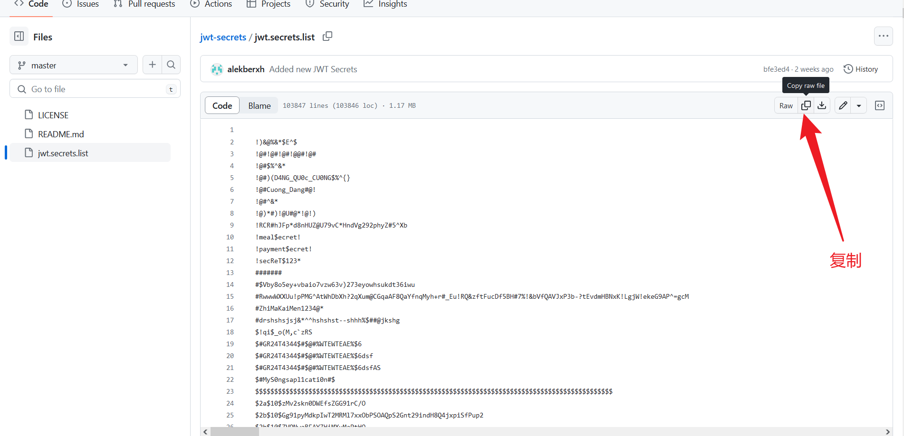This screenshot has height=436, width=904.
Task: Add a new file with plus icon
Action: click(x=152, y=65)
